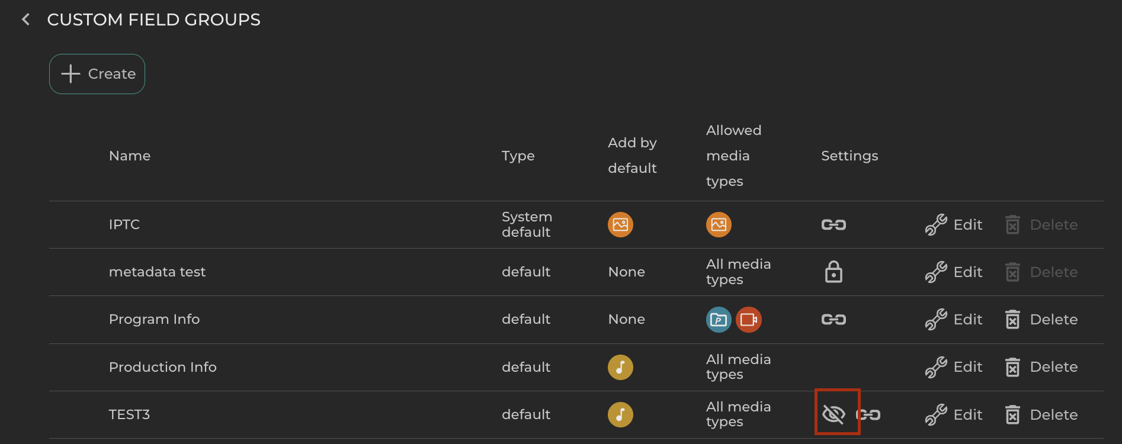Click the yellow audio note icon for Production Info
This screenshot has width=1122, height=444.
[x=620, y=367]
